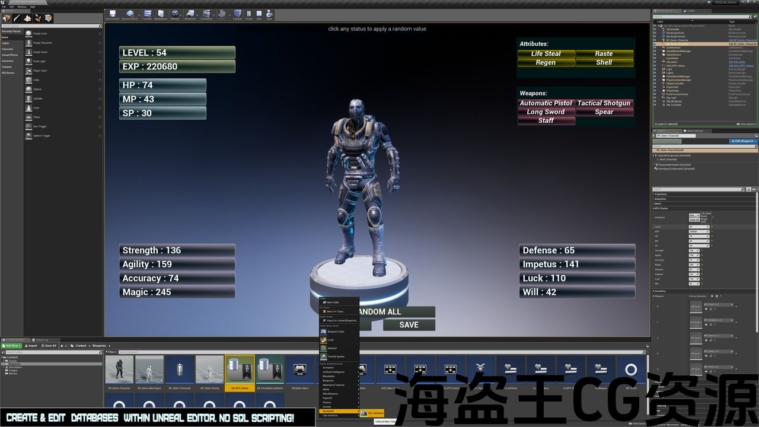Click the Eject toolbar icon
759x427 pixels.
click(270, 14)
